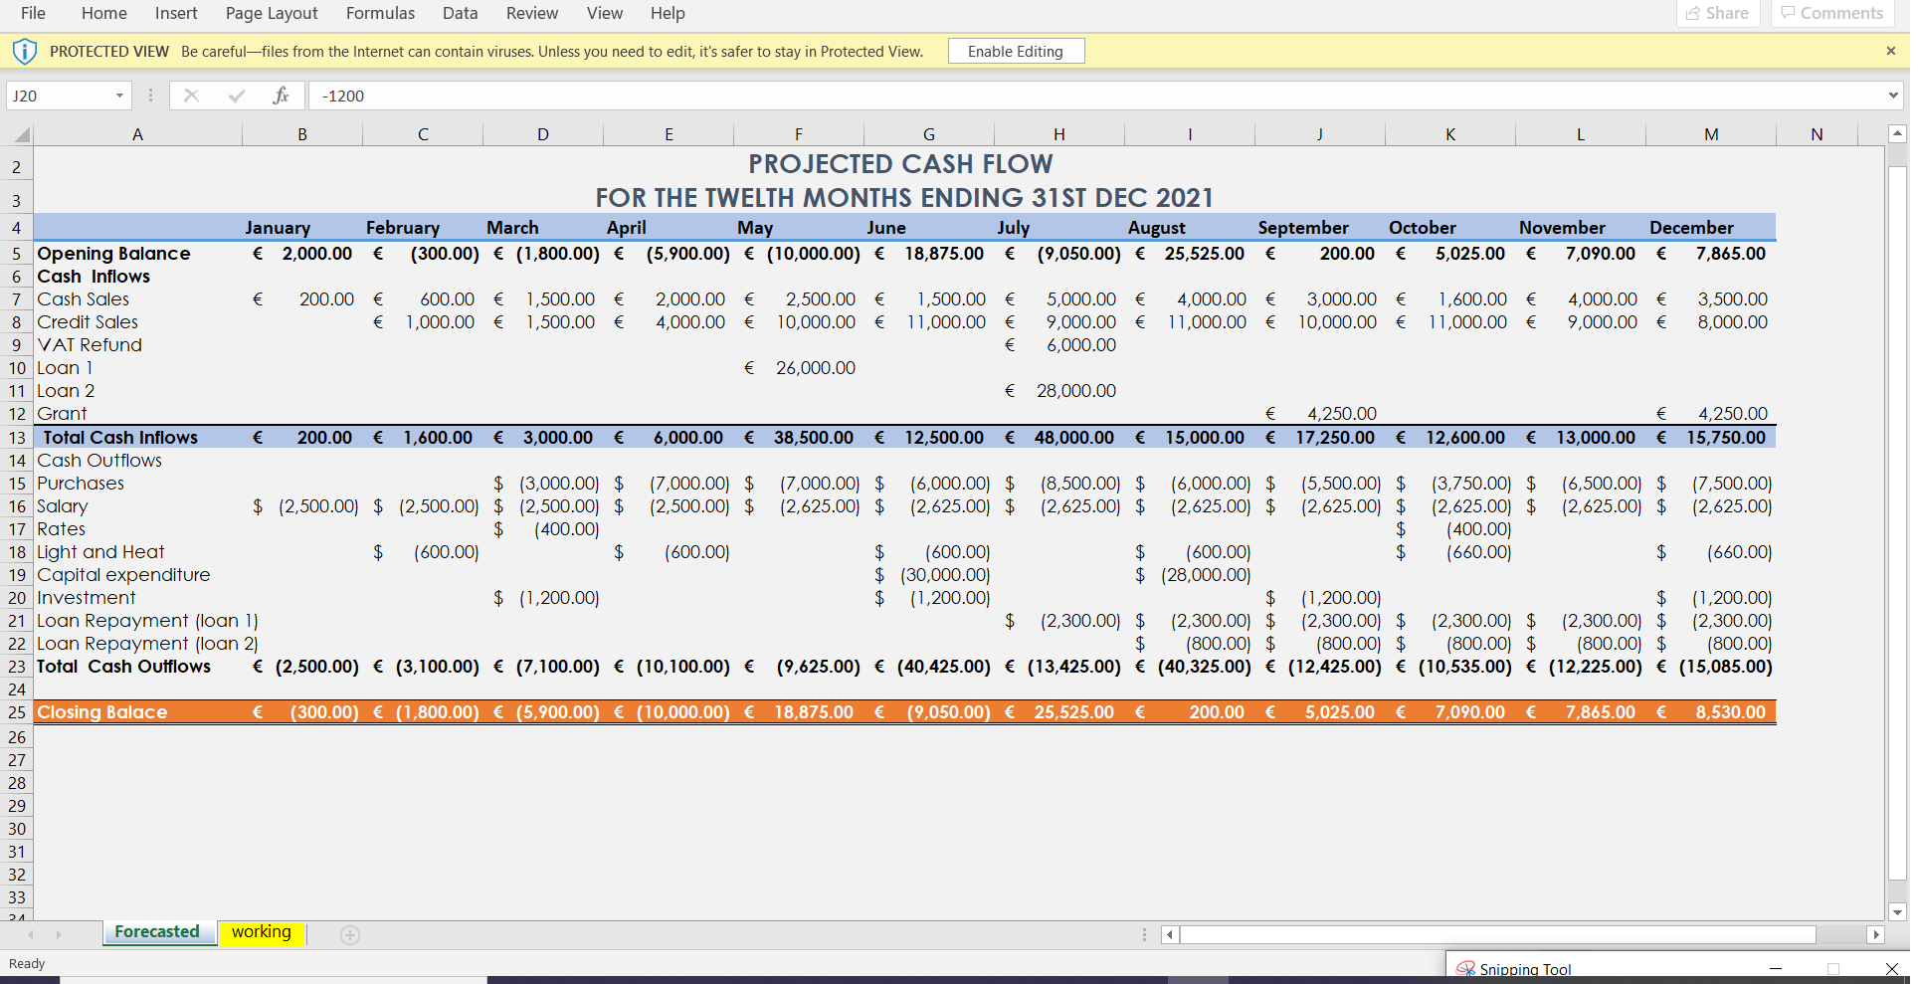Image resolution: width=1918 pixels, height=984 pixels.
Task: Click the formula bar Enter checkmark icon
Action: coord(237,96)
